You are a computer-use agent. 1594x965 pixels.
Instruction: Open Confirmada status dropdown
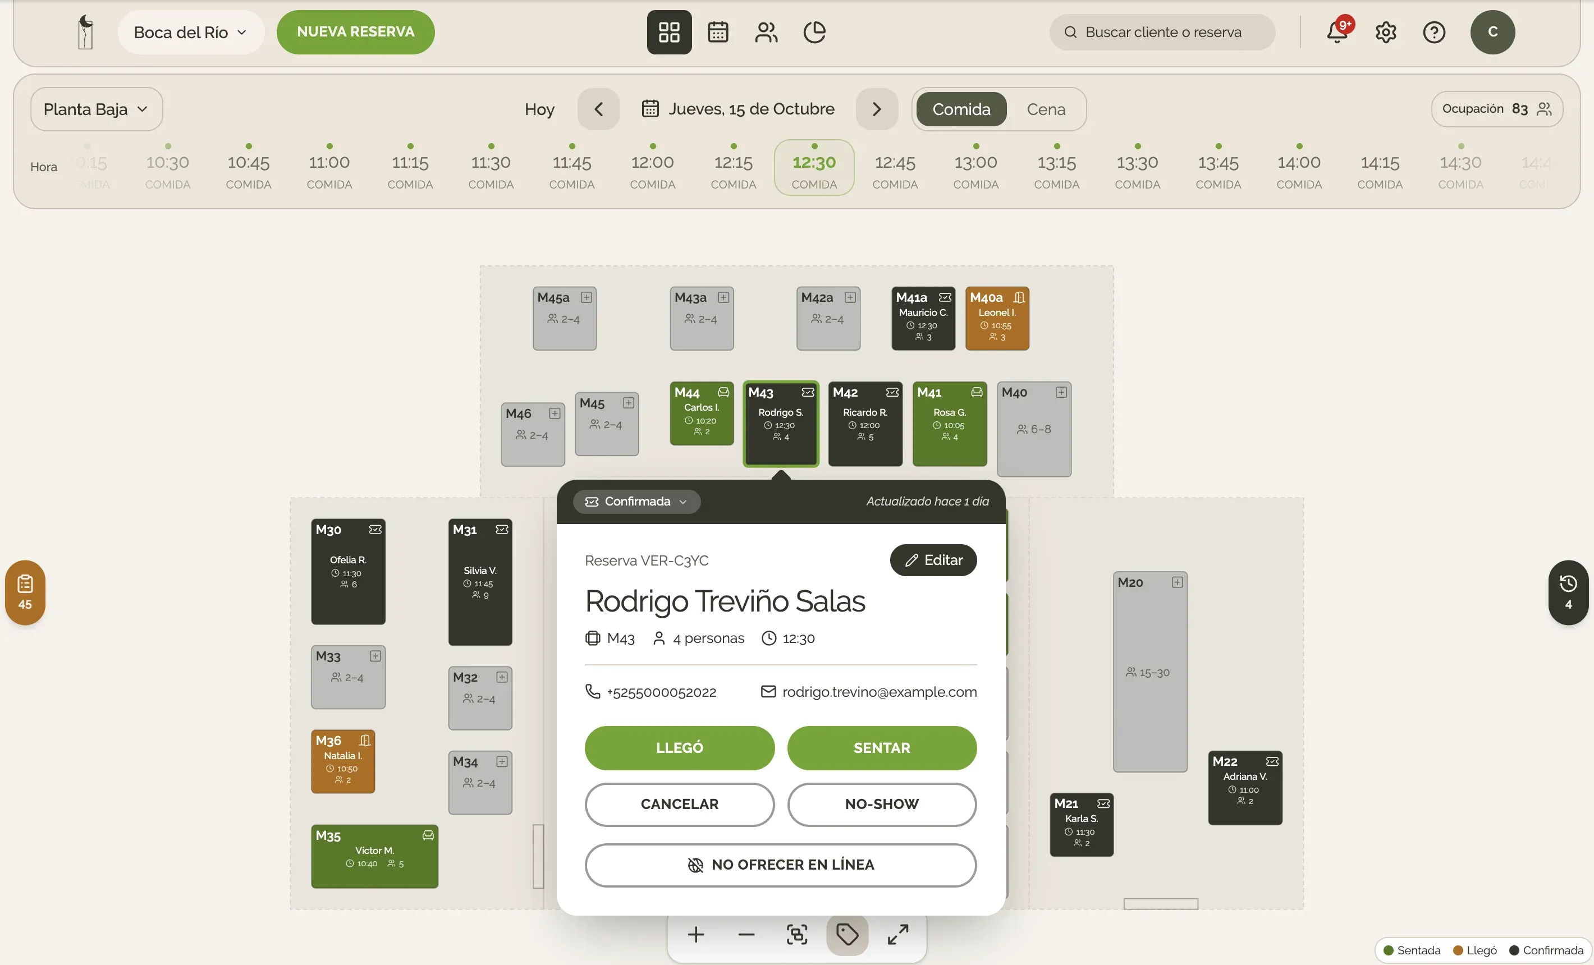pyautogui.click(x=636, y=502)
